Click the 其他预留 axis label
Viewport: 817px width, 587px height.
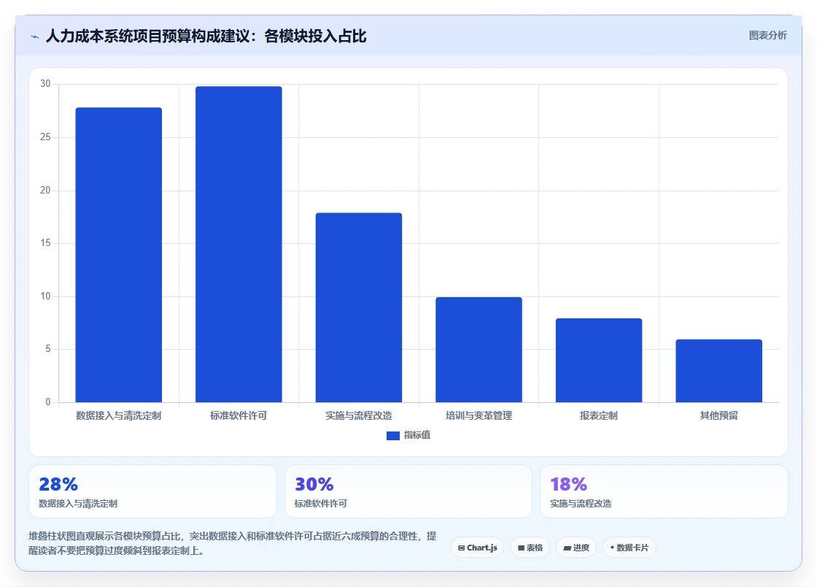tap(719, 415)
